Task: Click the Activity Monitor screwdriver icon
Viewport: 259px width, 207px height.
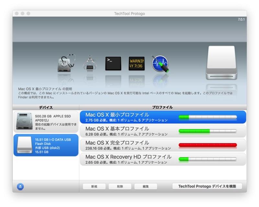Action: [x=160, y=63]
